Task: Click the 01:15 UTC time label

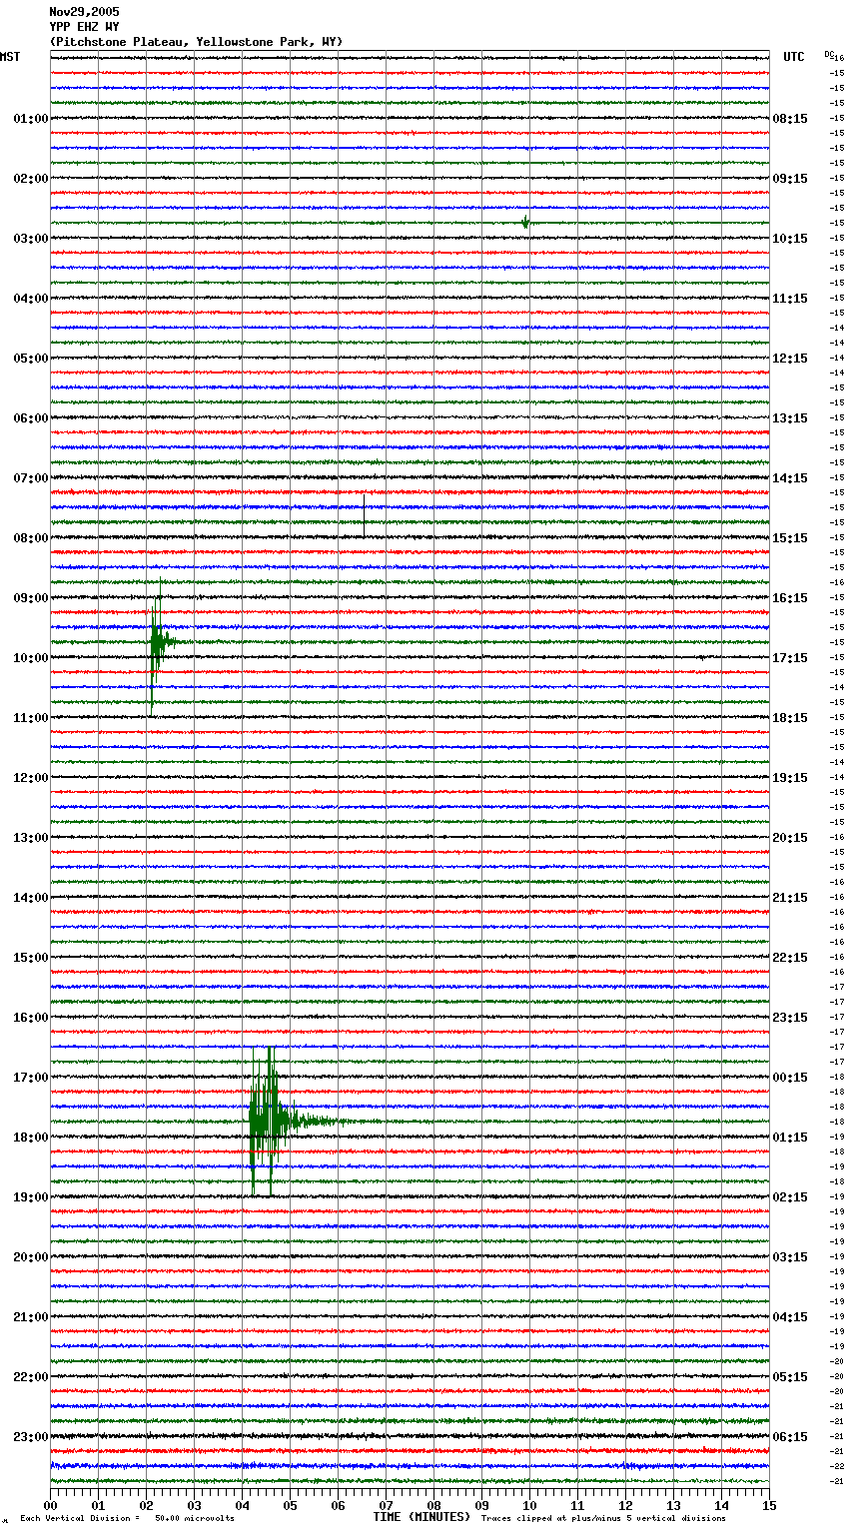Action: 790,1138
